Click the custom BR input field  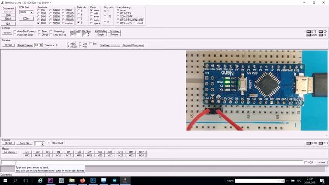coord(76,34)
